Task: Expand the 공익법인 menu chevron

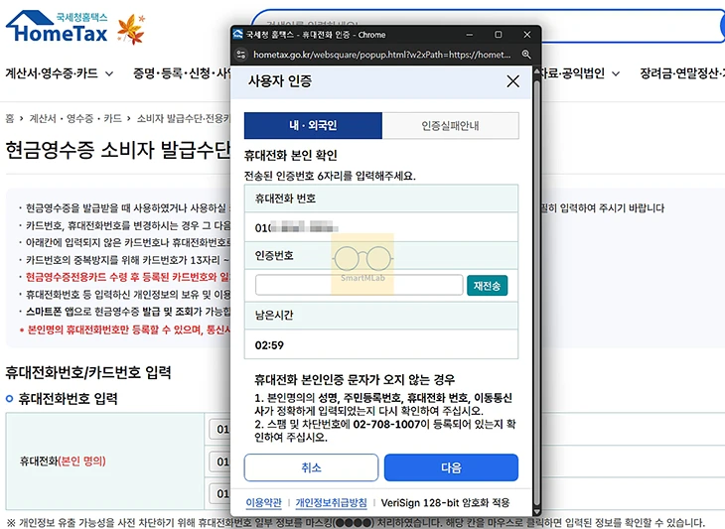Action: click(x=616, y=73)
